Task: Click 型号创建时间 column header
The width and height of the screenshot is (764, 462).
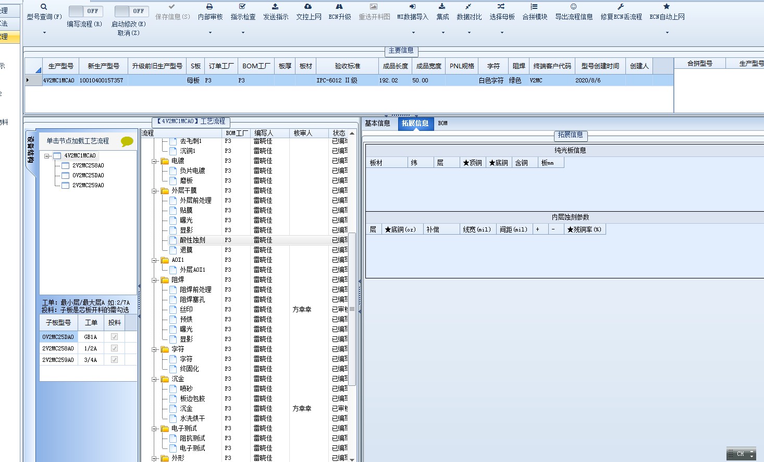Action: click(x=600, y=66)
